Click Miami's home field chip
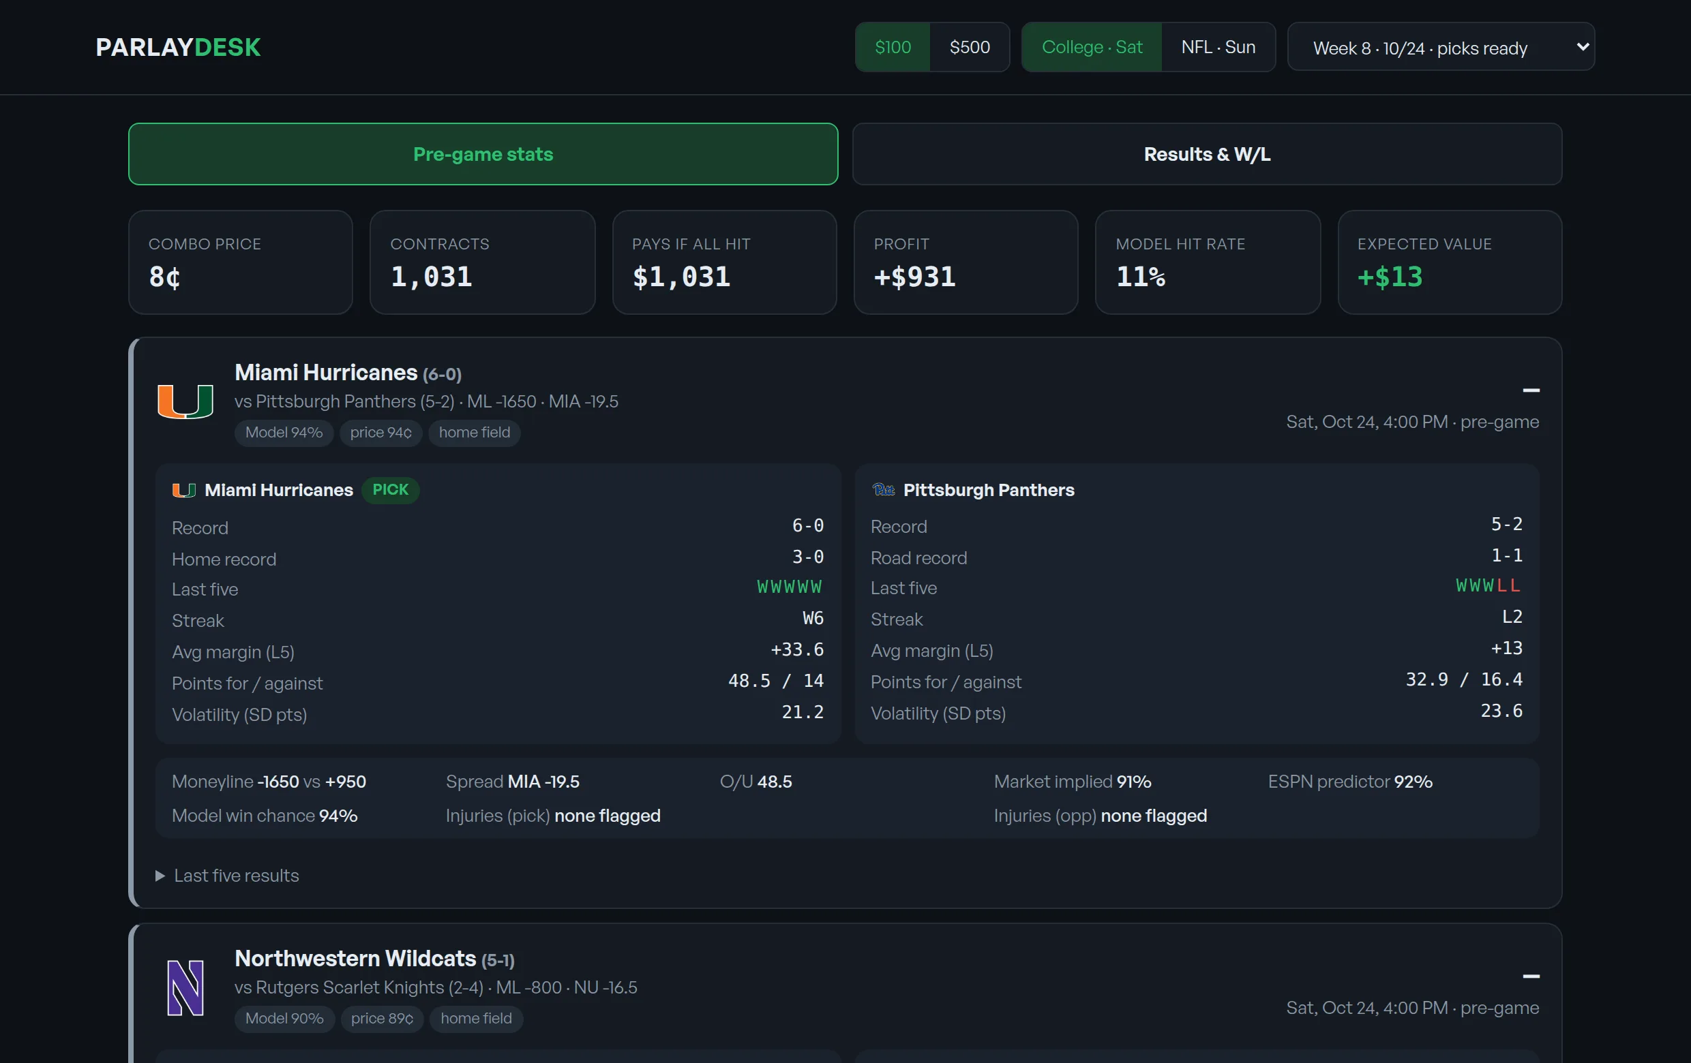 (475, 432)
